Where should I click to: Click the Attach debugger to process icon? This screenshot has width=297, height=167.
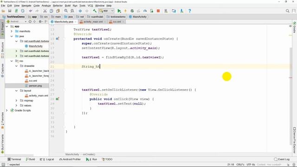(152, 11)
